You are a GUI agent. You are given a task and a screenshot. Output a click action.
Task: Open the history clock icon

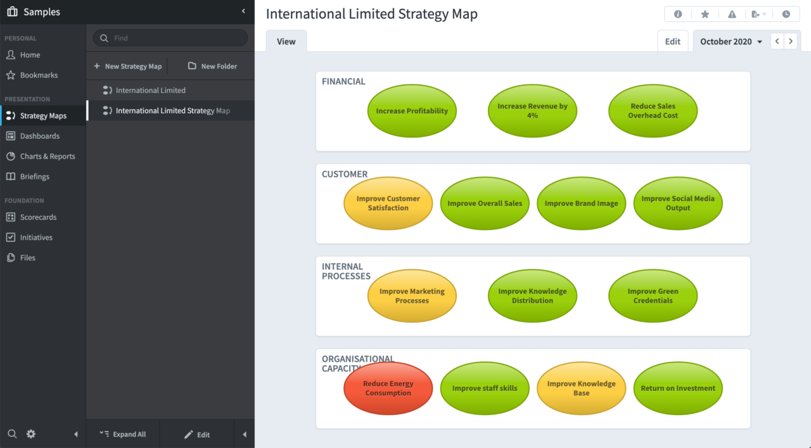click(x=786, y=13)
